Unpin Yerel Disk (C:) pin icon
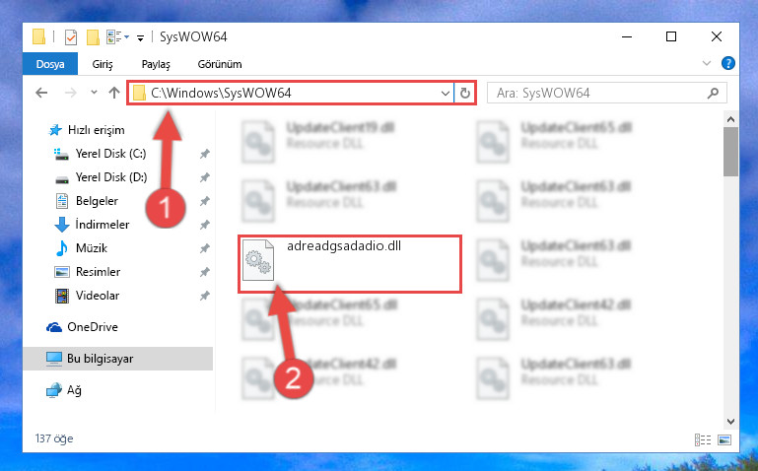 [x=205, y=154]
